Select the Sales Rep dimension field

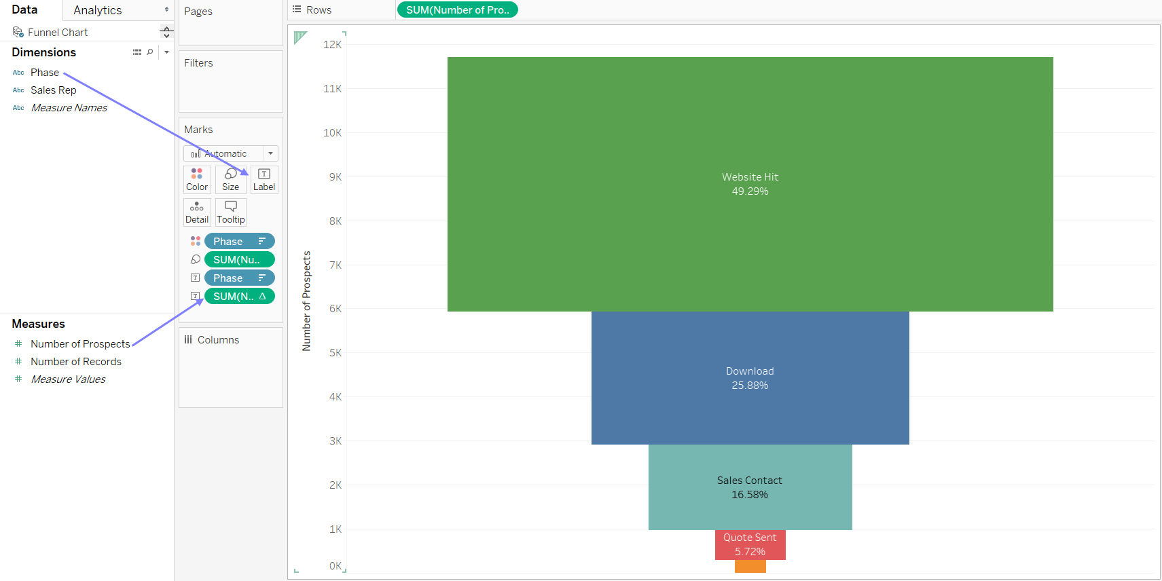click(x=54, y=90)
